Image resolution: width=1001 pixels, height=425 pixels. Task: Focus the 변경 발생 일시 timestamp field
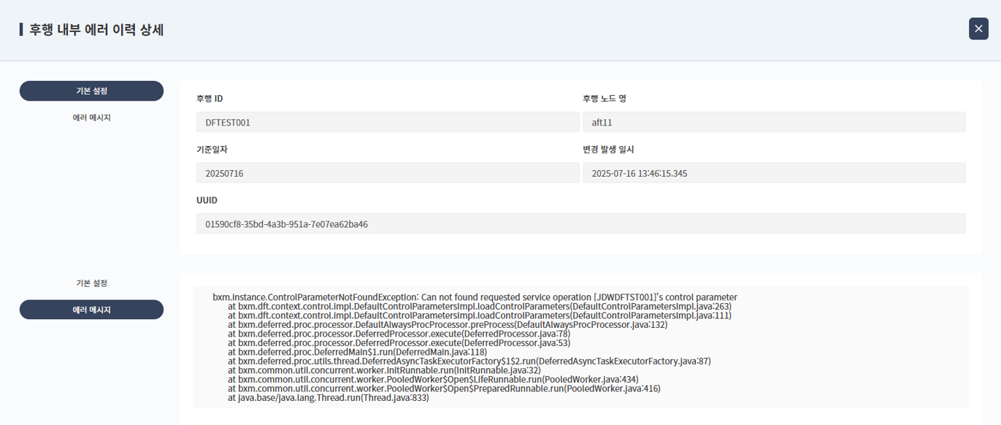pyautogui.click(x=773, y=173)
